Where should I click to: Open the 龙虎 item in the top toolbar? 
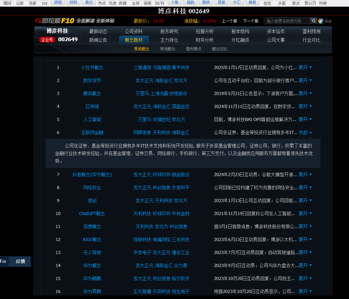(112, 3)
